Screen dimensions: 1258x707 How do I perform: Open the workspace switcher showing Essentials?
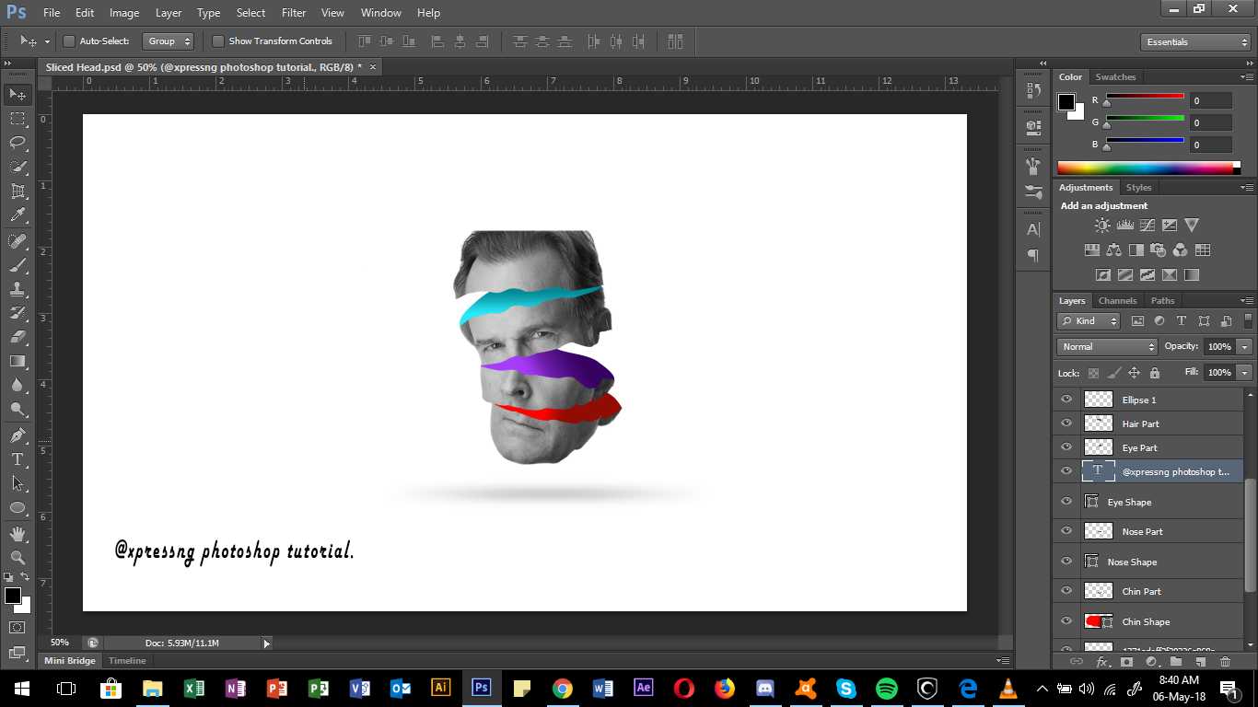(1194, 41)
